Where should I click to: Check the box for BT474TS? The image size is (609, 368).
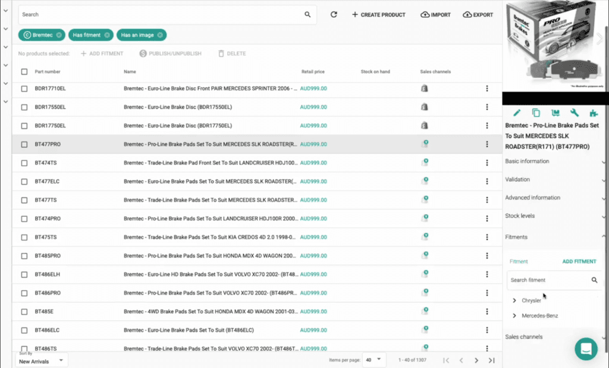point(24,163)
